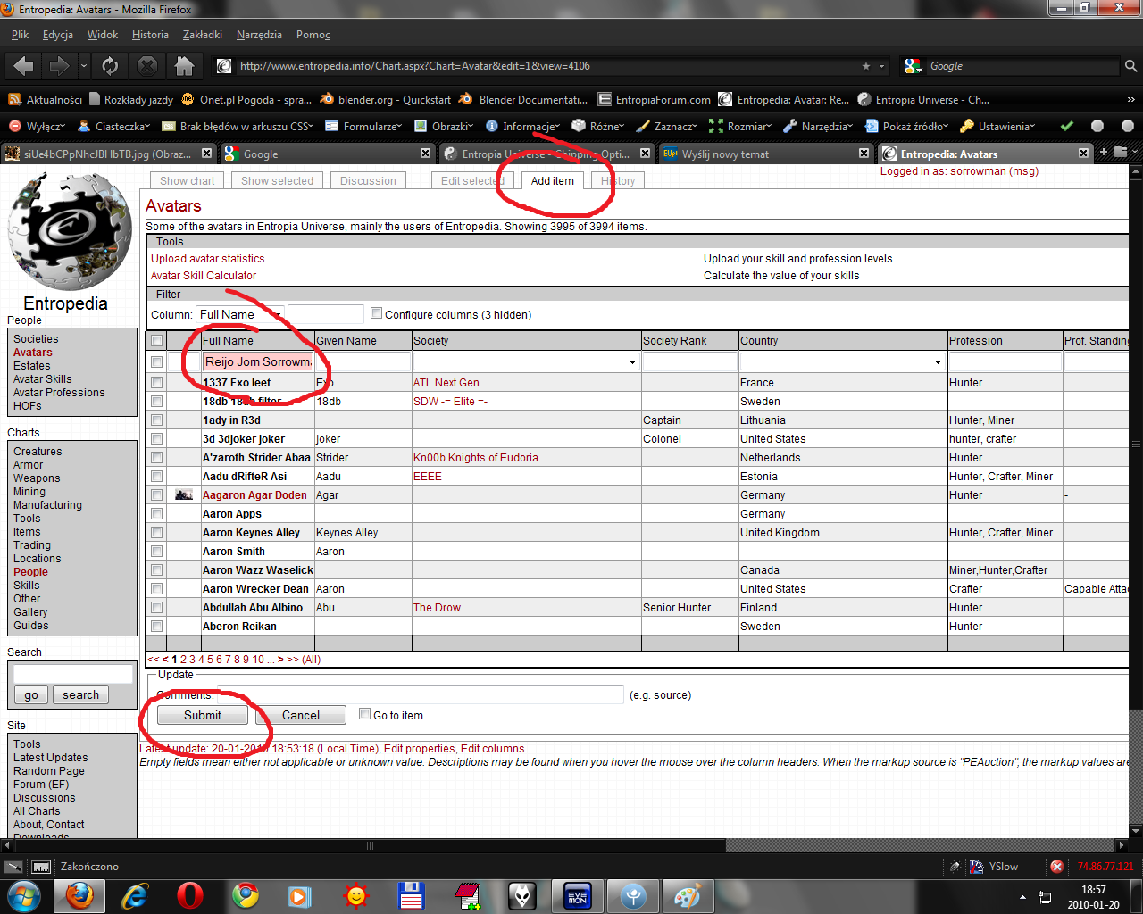
Task: Click the bookmark star in address bar
Action: (865, 66)
